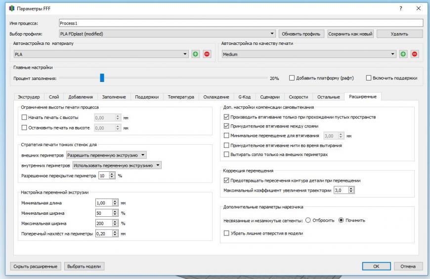Switch to the 'Охлаждение' tab
Screen dimensions: 430x279
point(216,97)
